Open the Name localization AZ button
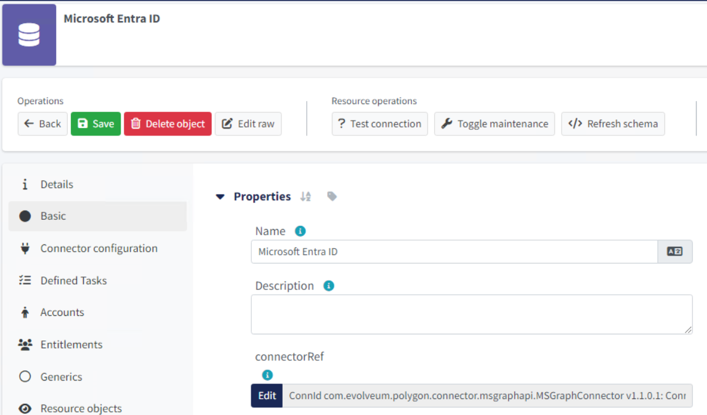The height and width of the screenshot is (415, 707). pyautogui.click(x=674, y=252)
